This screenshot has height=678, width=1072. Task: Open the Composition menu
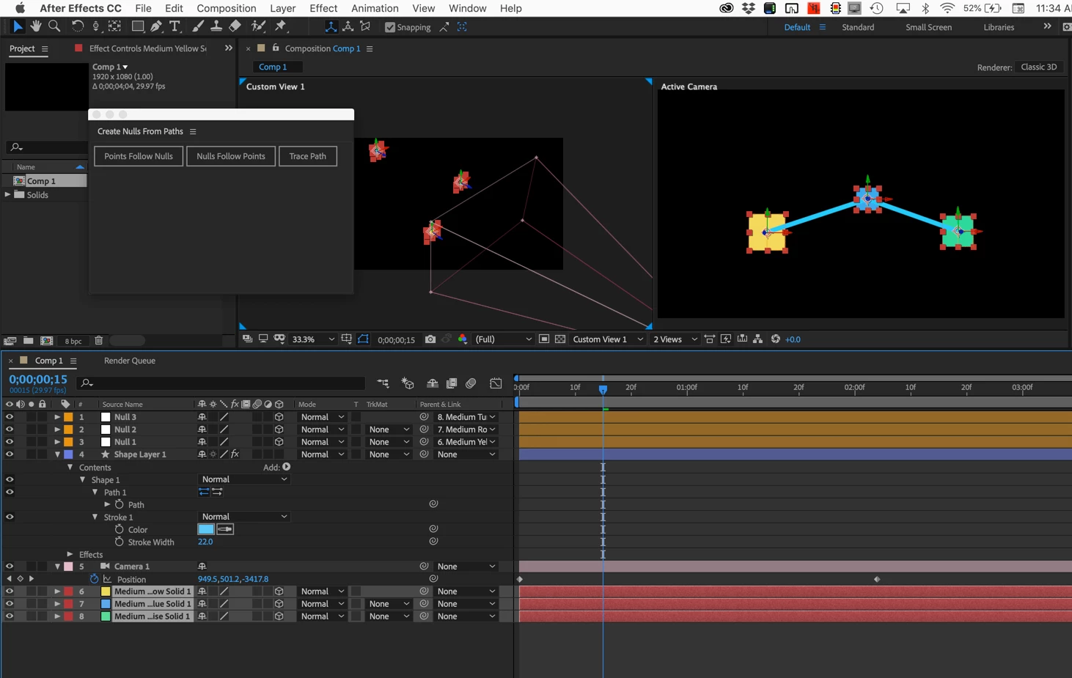pyautogui.click(x=227, y=8)
